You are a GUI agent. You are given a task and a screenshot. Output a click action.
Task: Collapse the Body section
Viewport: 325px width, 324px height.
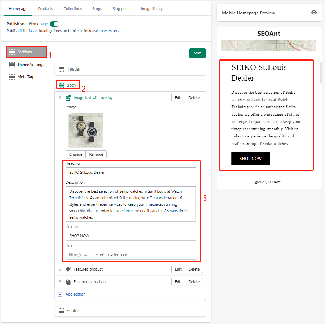[x=130, y=85]
